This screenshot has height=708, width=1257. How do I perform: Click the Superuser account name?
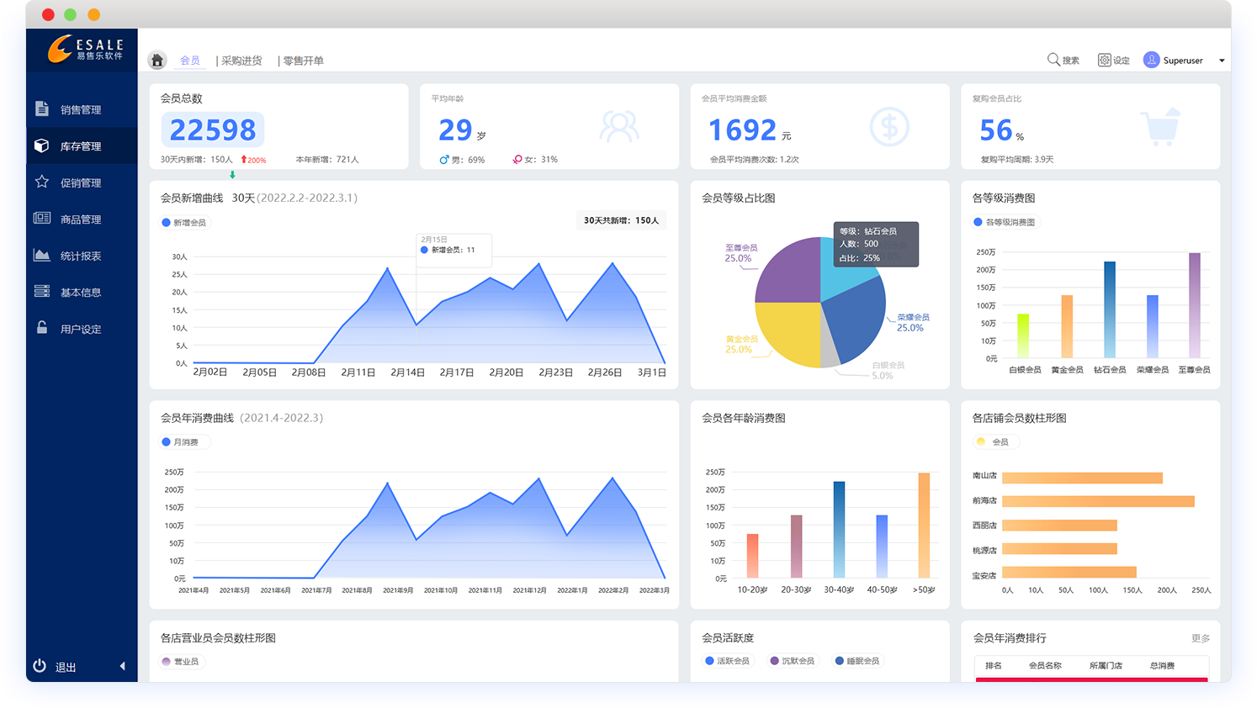pyautogui.click(x=1183, y=61)
